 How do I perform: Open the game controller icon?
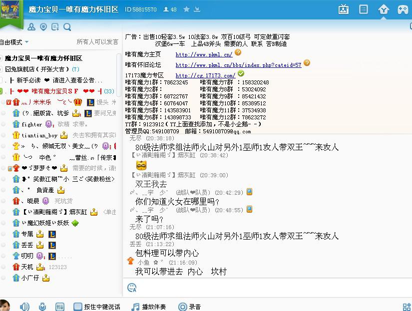pos(403,9)
